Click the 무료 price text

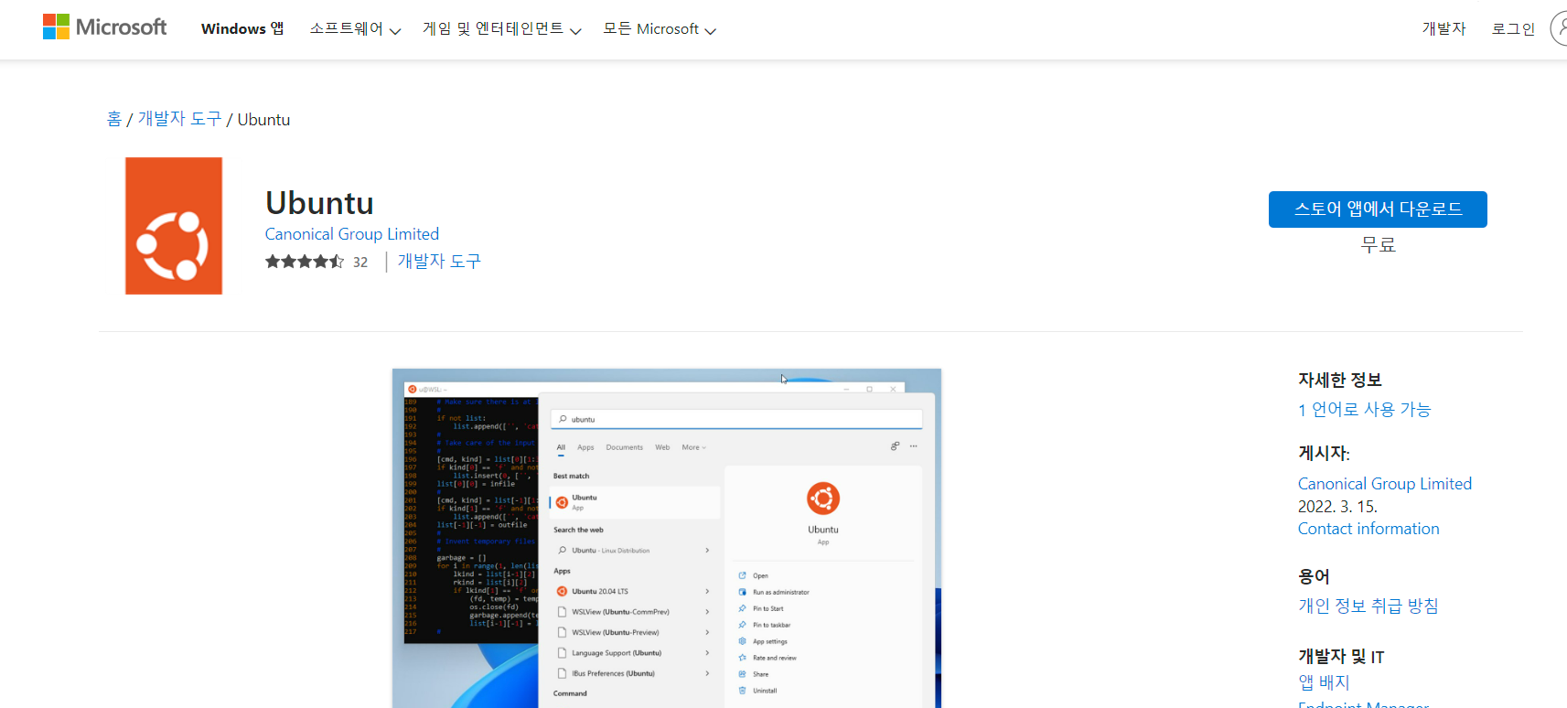[x=1378, y=245]
